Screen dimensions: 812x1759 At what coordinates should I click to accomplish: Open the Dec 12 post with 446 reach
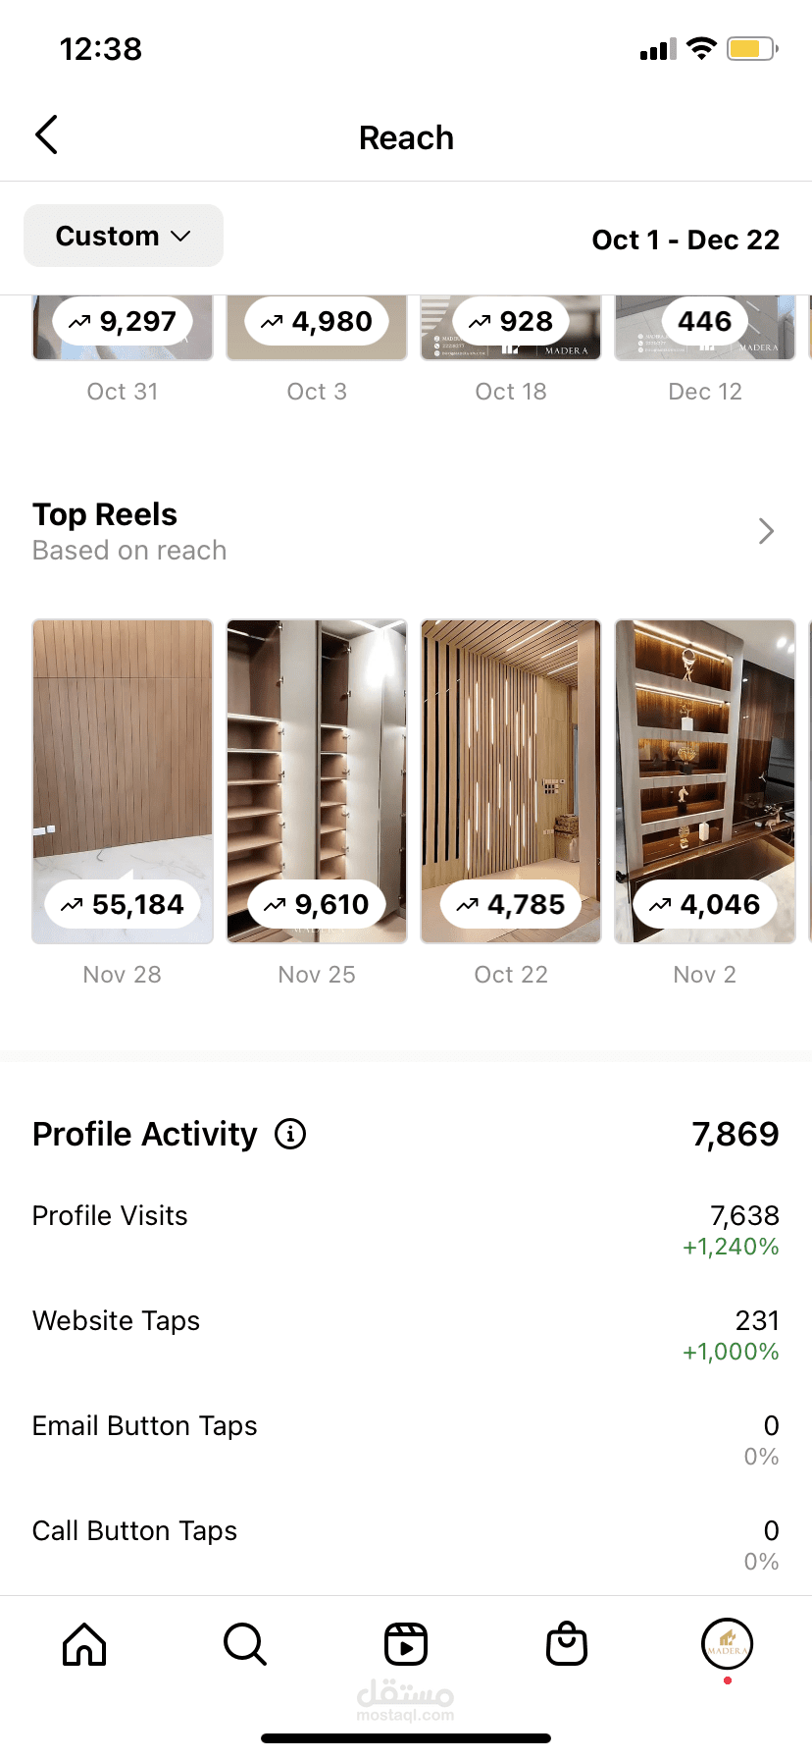[705, 329]
